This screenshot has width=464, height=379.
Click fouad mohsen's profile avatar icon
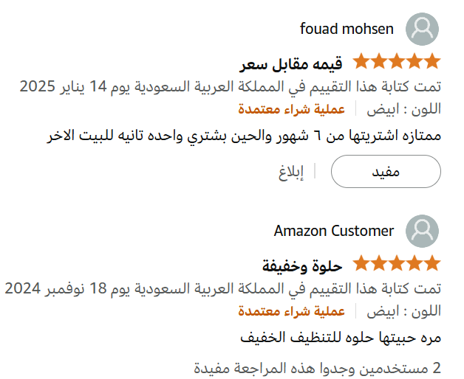click(423, 29)
